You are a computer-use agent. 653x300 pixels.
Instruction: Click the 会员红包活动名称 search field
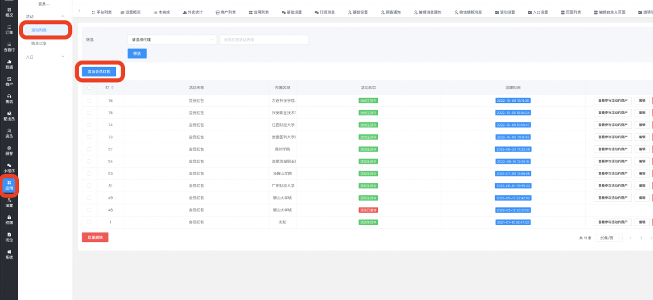pos(263,39)
